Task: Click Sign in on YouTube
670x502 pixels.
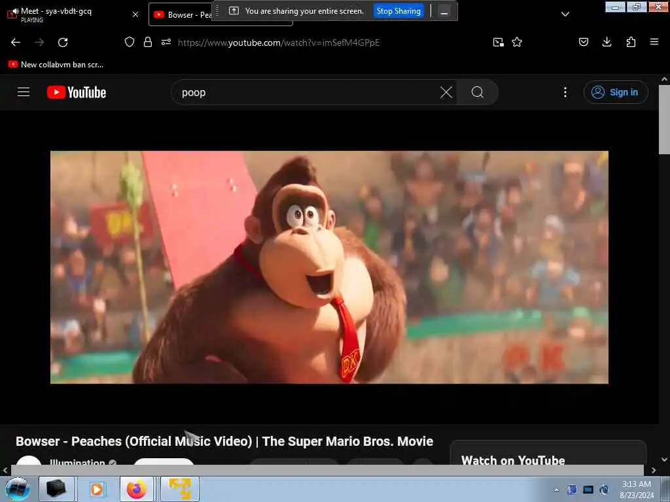Action: point(616,92)
